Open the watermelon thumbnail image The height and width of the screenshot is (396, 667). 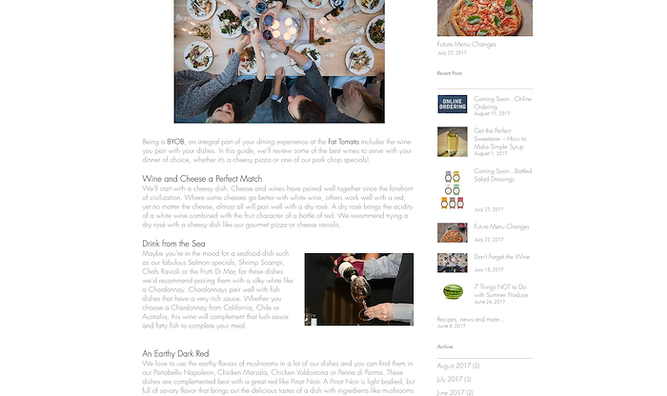coord(453,292)
